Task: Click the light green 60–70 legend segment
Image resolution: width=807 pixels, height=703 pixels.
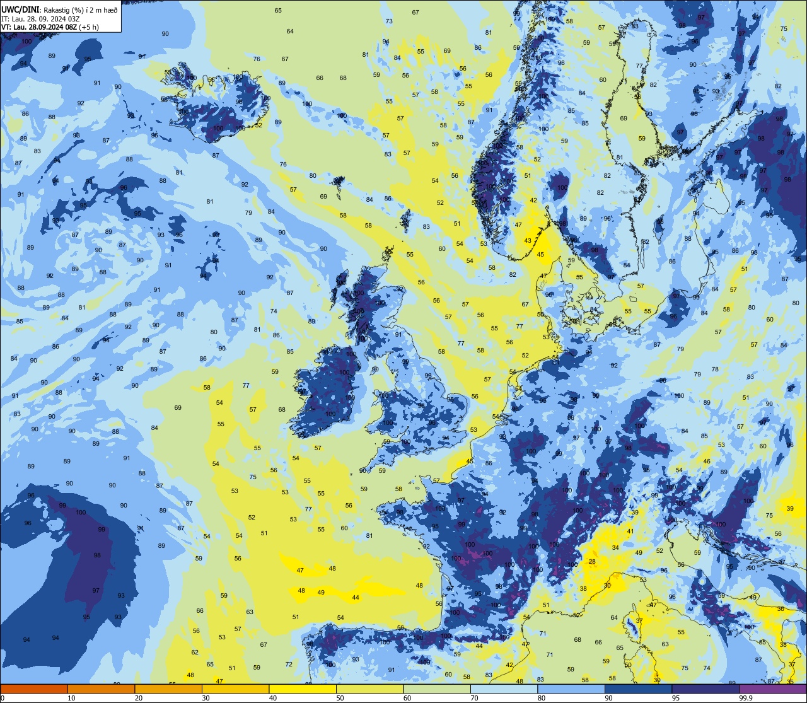Action: 437,688
